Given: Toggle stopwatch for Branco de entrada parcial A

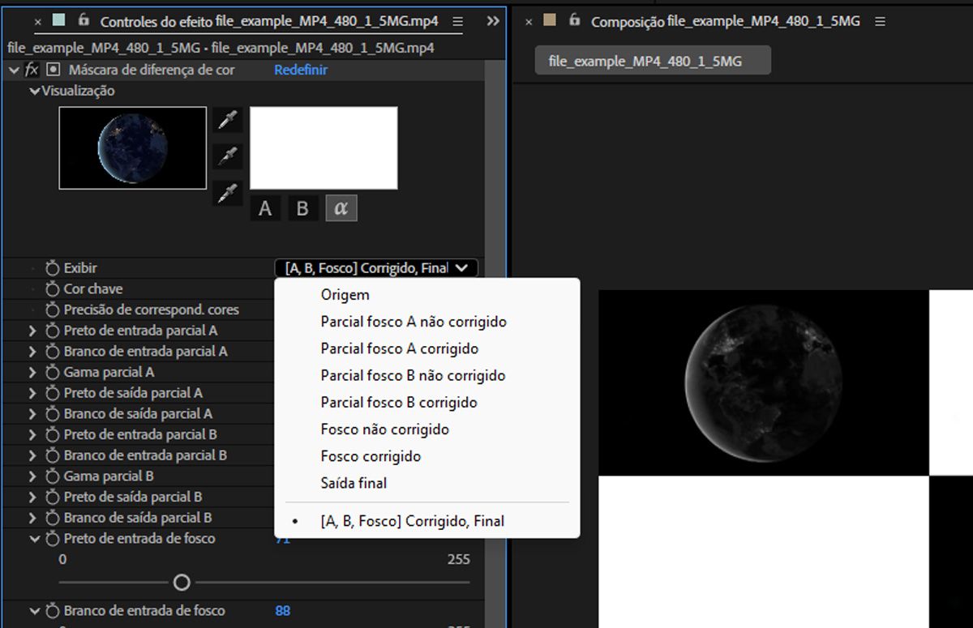Looking at the screenshot, I should (x=53, y=351).
